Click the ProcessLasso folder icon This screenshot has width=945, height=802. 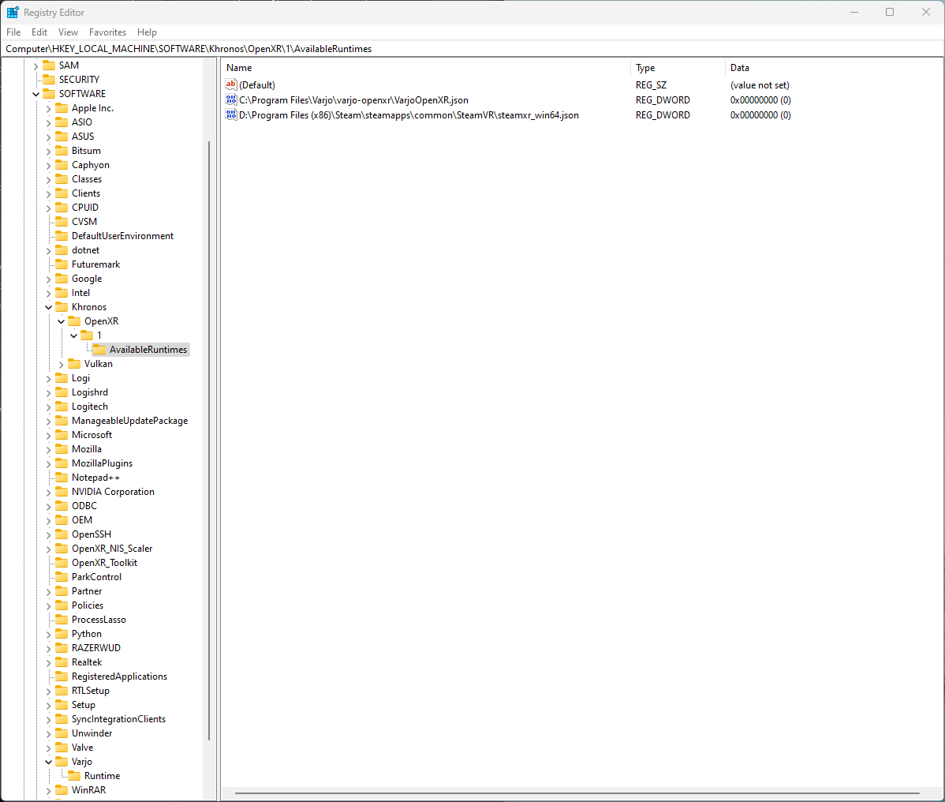[62, 620]
